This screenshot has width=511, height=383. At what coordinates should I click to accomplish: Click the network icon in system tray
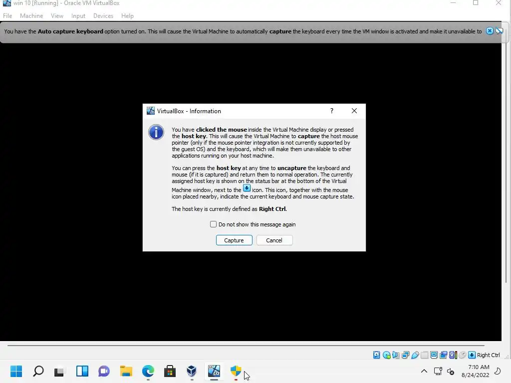click(x=438, y=371)
